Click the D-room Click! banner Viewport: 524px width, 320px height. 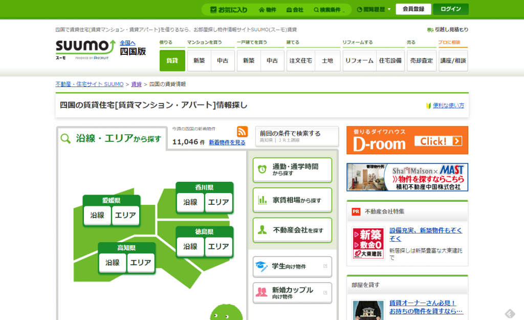tap(407, 140)
